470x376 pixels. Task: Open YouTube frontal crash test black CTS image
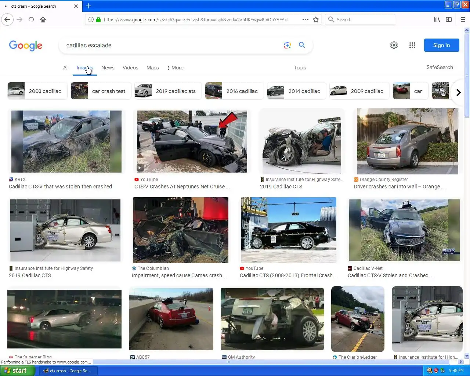[x=289, y=230]
